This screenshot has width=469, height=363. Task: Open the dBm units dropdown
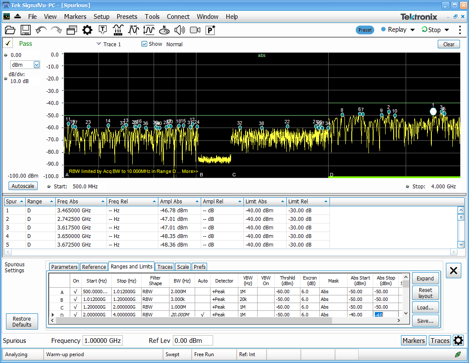36,64
